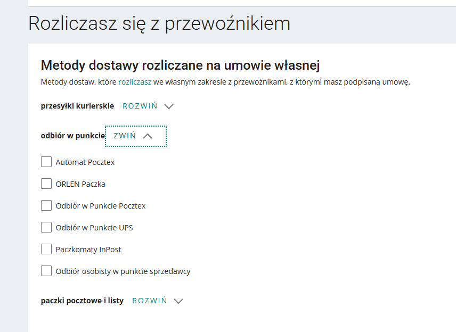This screenshot has height=332, width=456.
Task: Open the rozliczasz link
Action: click(x=135, y=82)
